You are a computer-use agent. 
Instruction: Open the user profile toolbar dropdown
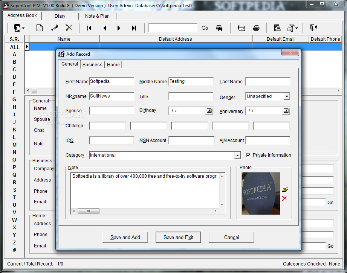tap(19, 28)
